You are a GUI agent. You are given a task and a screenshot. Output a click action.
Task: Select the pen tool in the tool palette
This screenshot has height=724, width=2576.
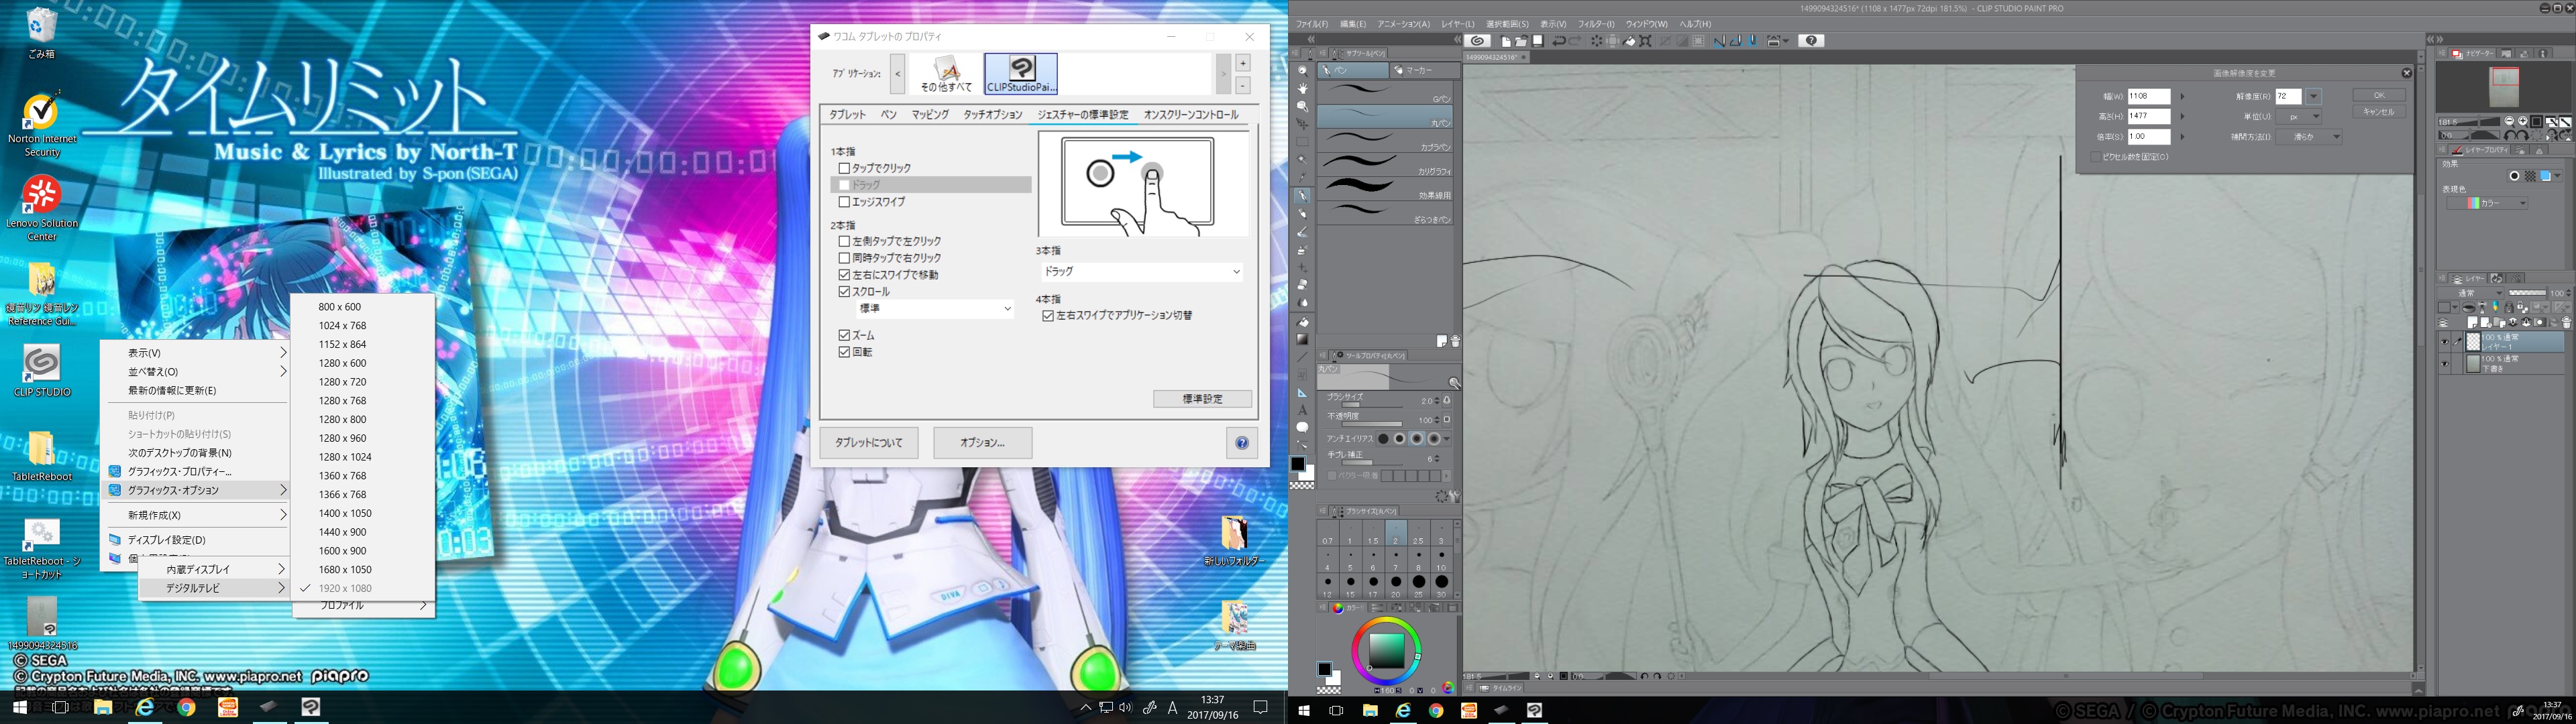click(1302, 196)
